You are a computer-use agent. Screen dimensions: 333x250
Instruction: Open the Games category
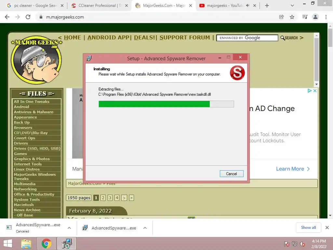(20, 154)
